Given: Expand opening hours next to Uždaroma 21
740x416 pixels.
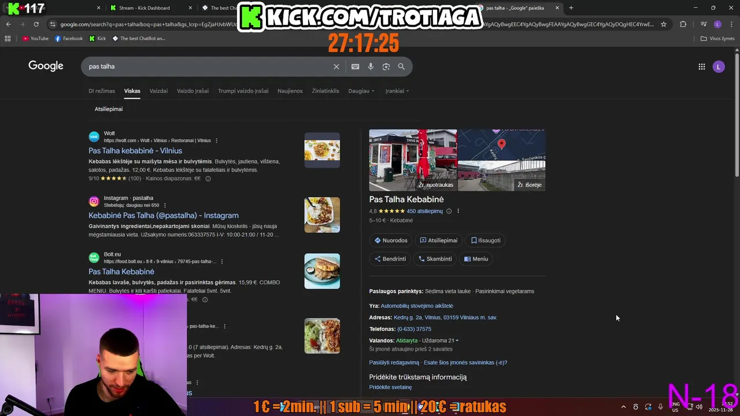Looking at the screenshot, I should coord(457,341).
